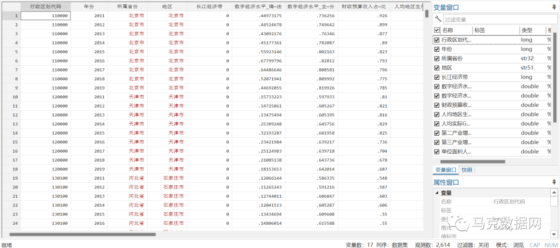This screenshot has width=560, height=248.
Task: Select the 数字经济水平_熵~法 column header
Action: pos(258,6)
